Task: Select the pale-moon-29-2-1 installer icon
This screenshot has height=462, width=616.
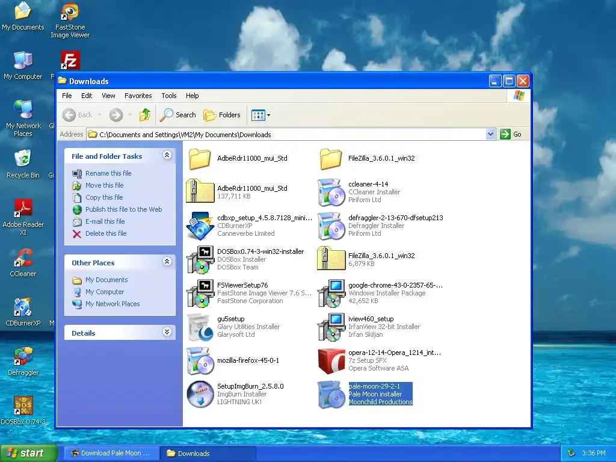Action: (x=331, y=395)
